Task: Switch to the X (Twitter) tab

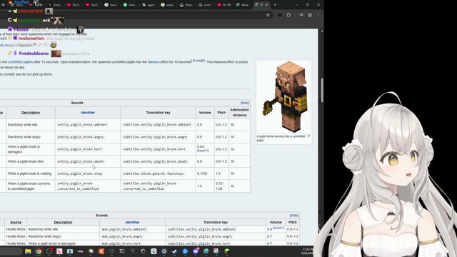Action: pyautogui.click(x=54, y=5)
